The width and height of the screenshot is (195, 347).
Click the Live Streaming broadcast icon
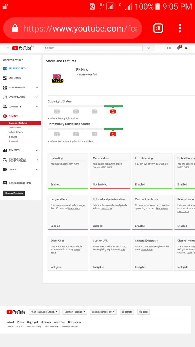click(x=5, y=97)
